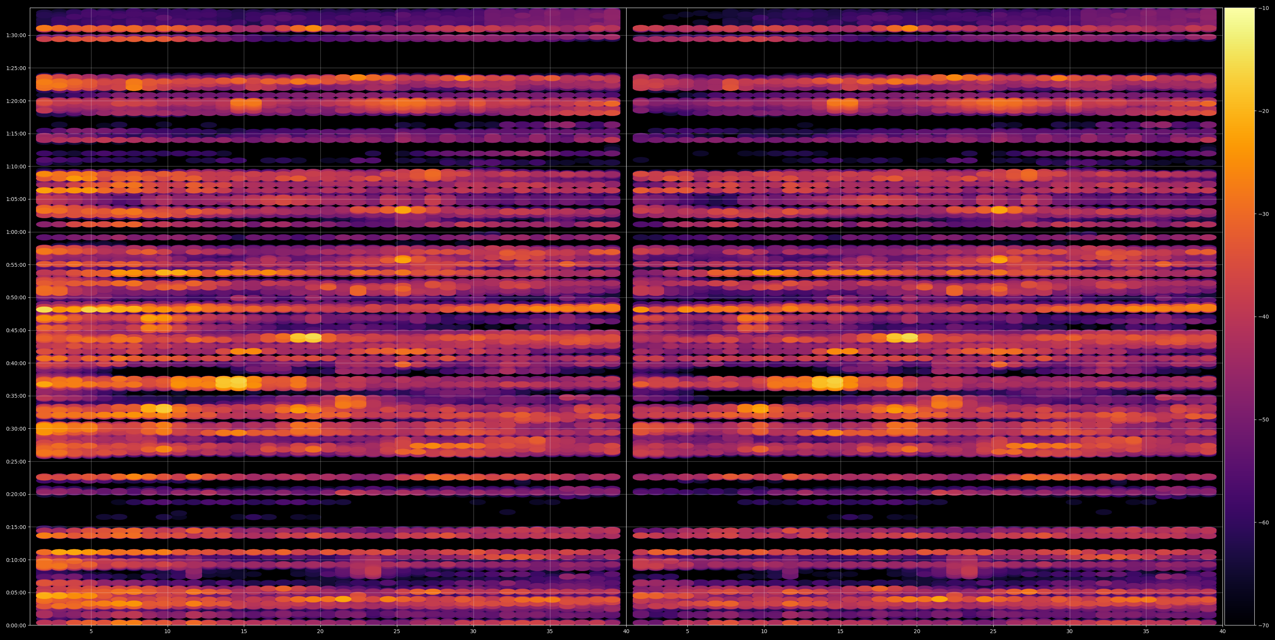
Task: Click x-axis label 10 under right heatmap
Action: coord(764,632)
